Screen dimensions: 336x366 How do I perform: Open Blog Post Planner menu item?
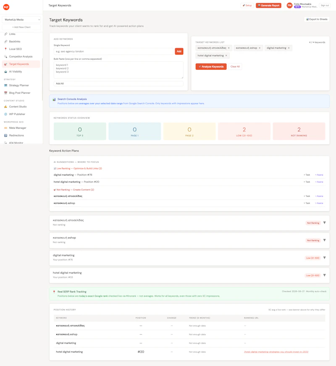[20, 93]
